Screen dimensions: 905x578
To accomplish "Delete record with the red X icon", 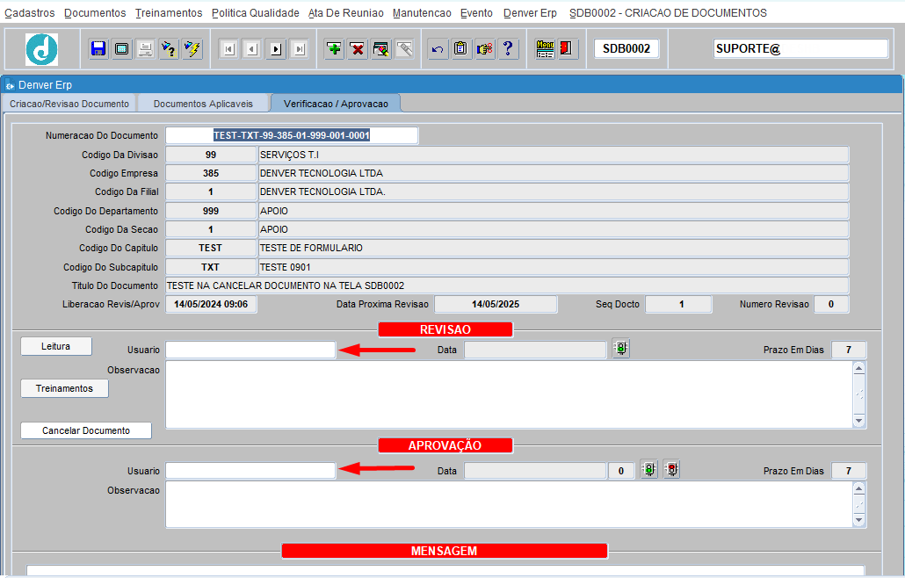I will [x=358, y=49].
